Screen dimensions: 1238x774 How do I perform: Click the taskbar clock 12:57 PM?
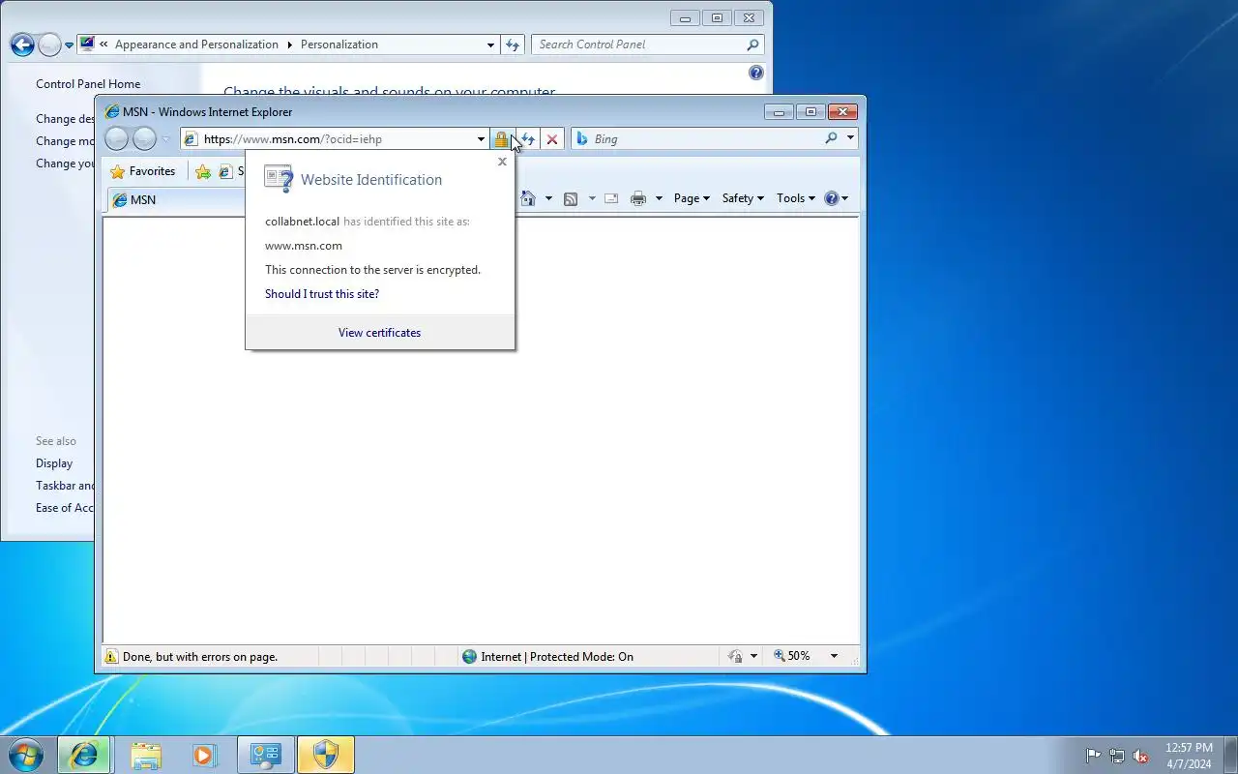pyautogui.click(x=1189, y=748)
